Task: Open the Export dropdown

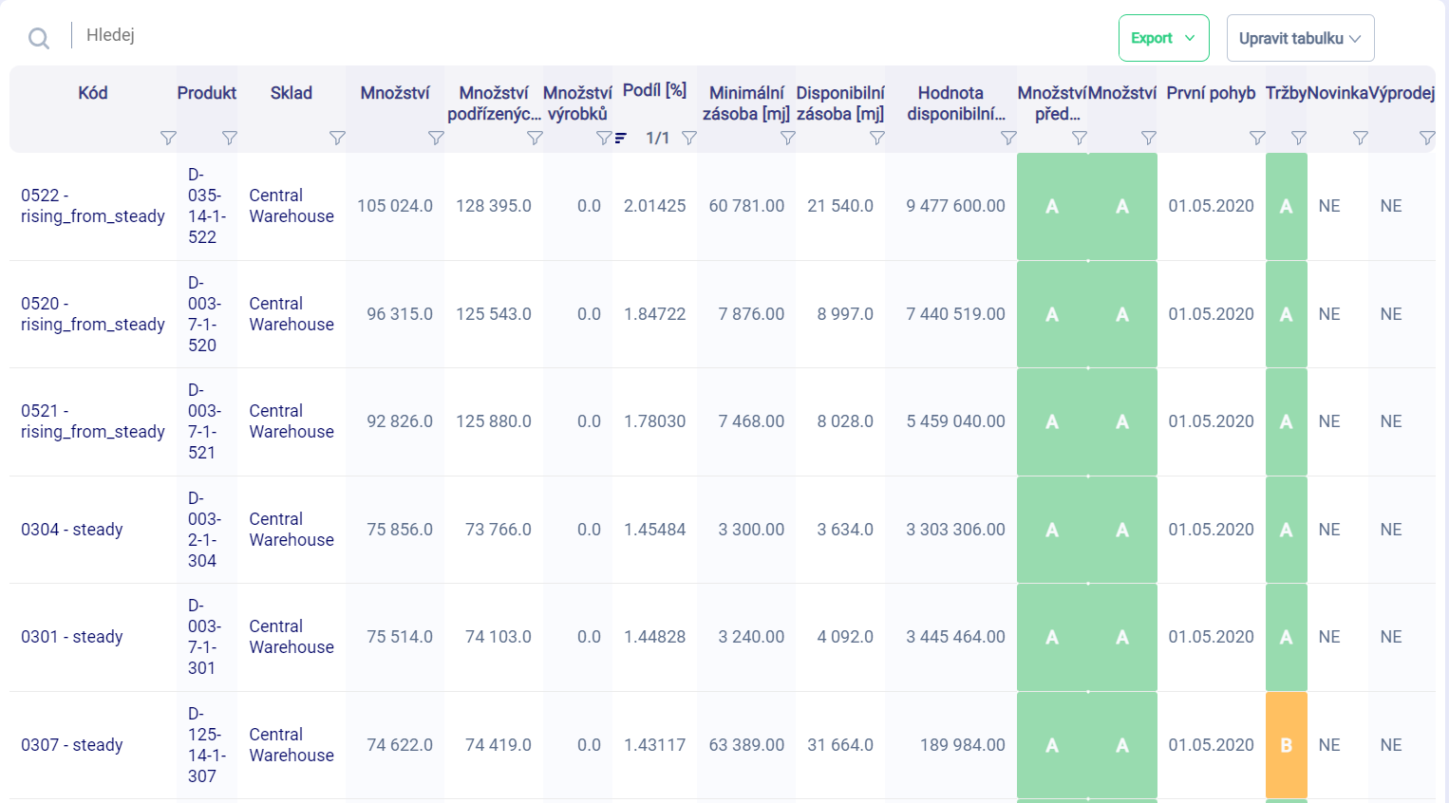Action: pyautogui.click(x=1163, y=38)
